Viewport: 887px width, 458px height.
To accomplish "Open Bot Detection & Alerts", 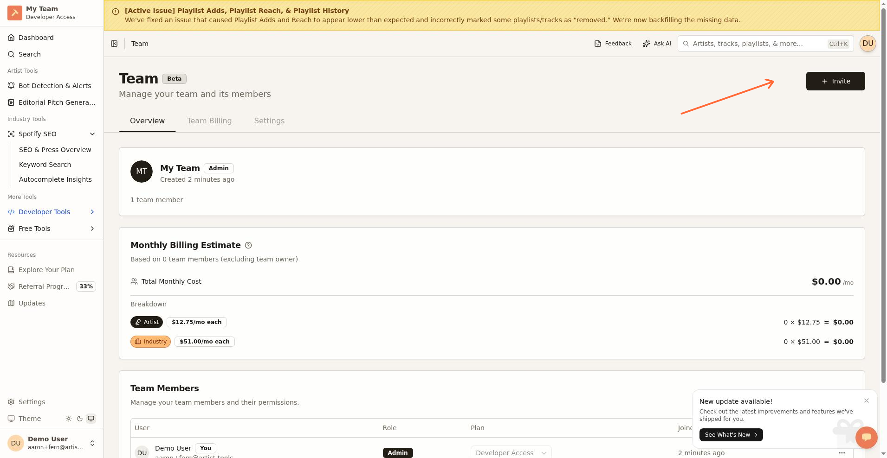I will (x=52, y=86).
